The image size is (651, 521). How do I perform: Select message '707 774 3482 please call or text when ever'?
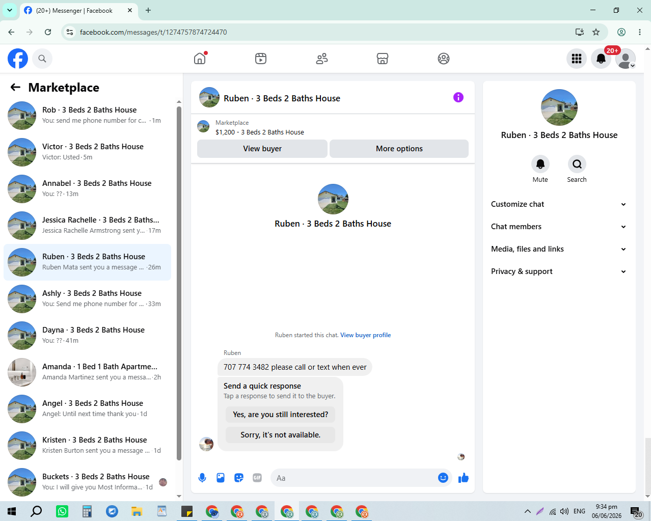295,367
